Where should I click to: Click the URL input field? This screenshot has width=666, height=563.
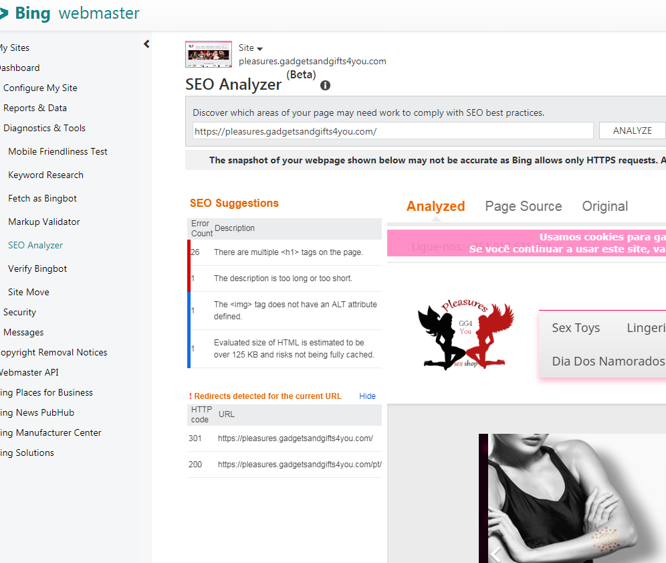393,131
